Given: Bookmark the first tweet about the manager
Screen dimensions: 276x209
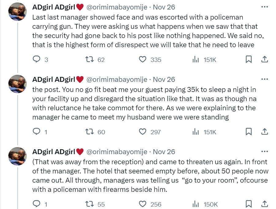Looking at the screenshot, I should [249, 59].
